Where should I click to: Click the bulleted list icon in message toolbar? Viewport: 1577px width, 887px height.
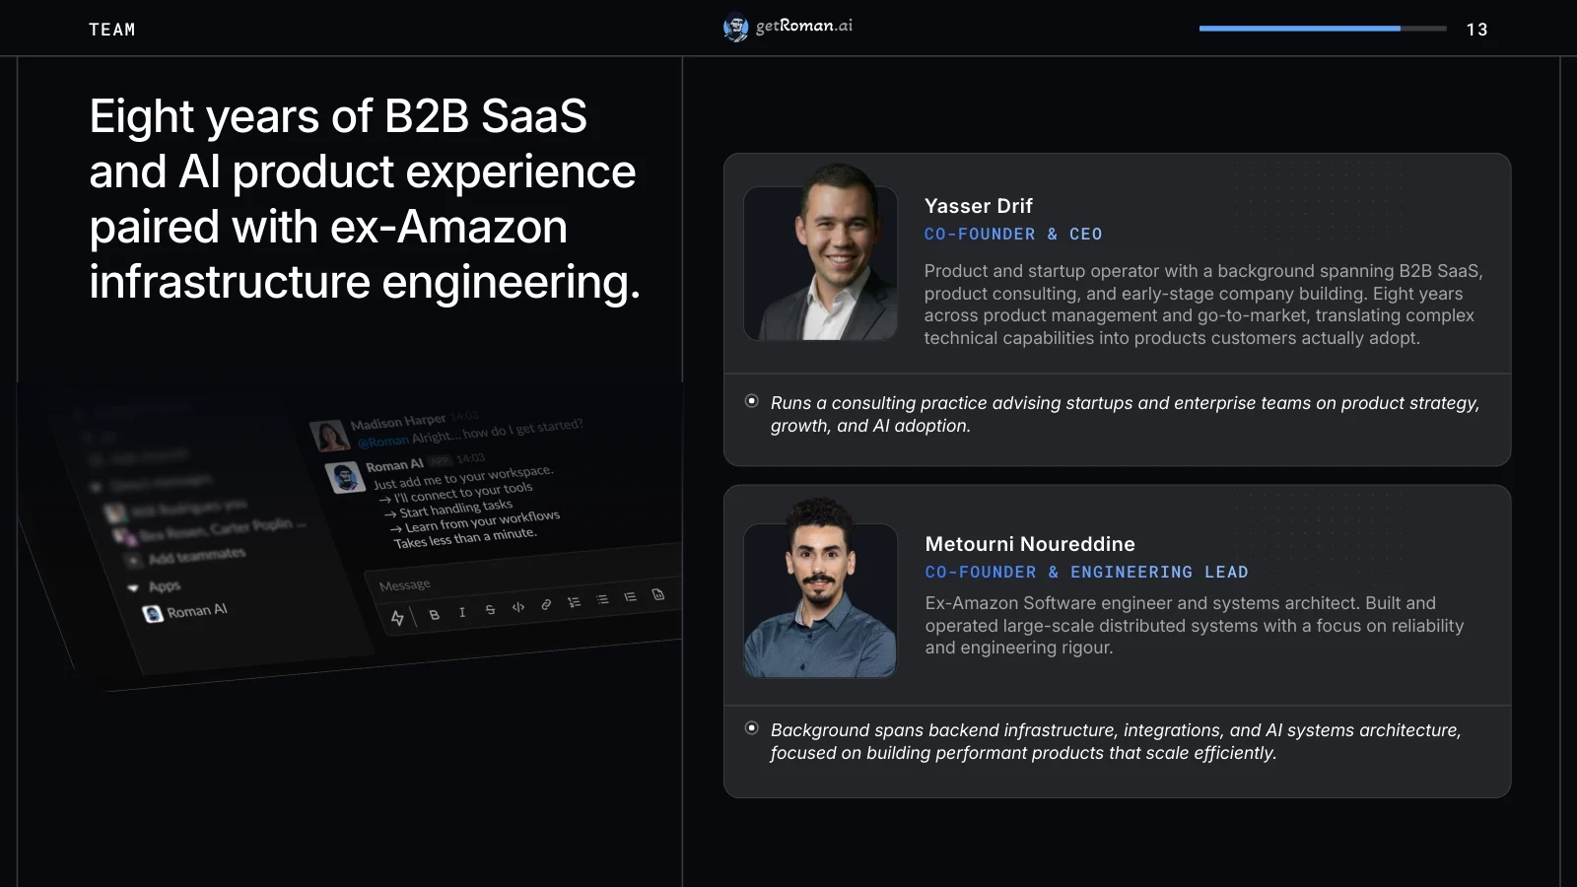602,599
